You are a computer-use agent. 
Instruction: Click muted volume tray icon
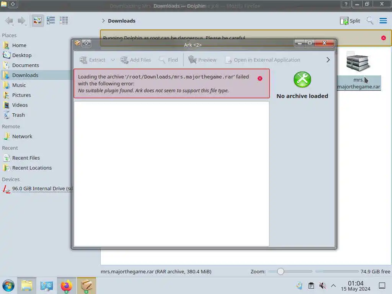coord(322,286)
